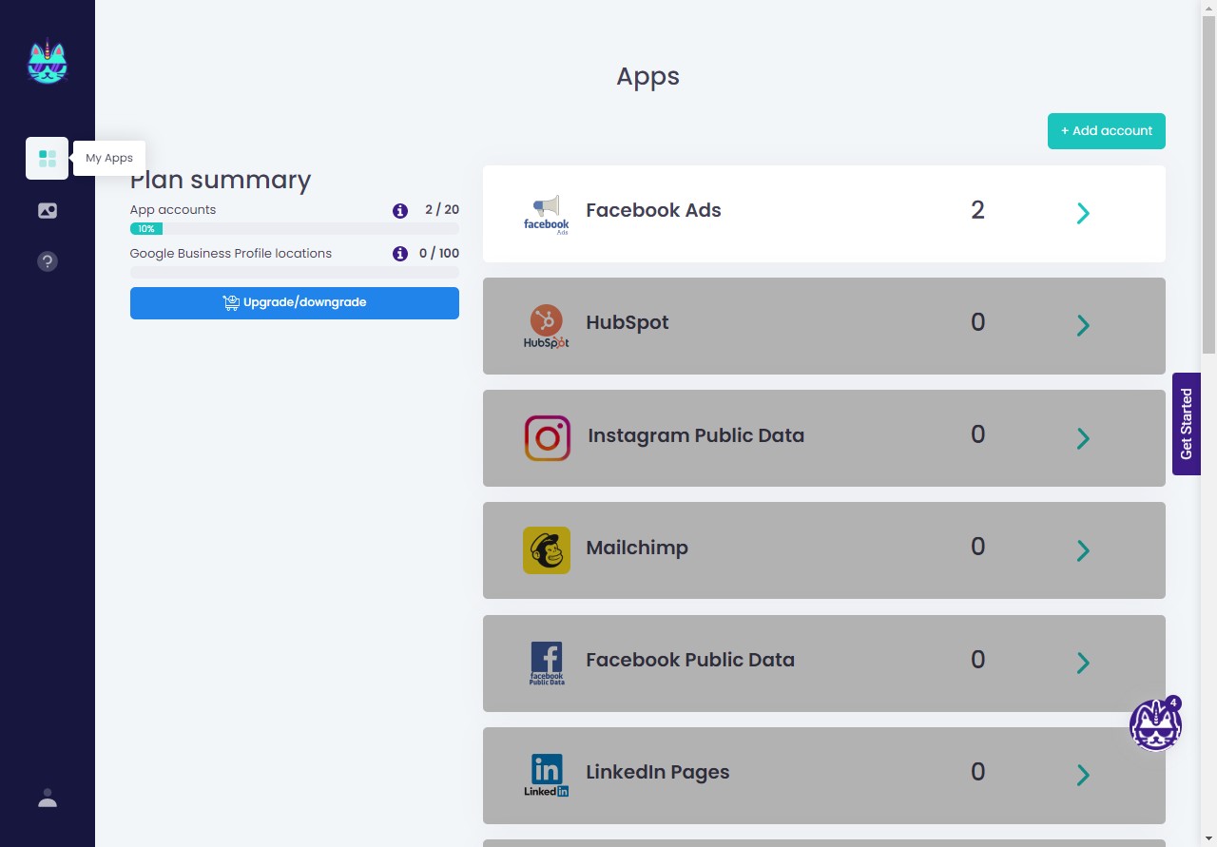Expand the LinkedIn Pages row chevron

[1083, 775]
